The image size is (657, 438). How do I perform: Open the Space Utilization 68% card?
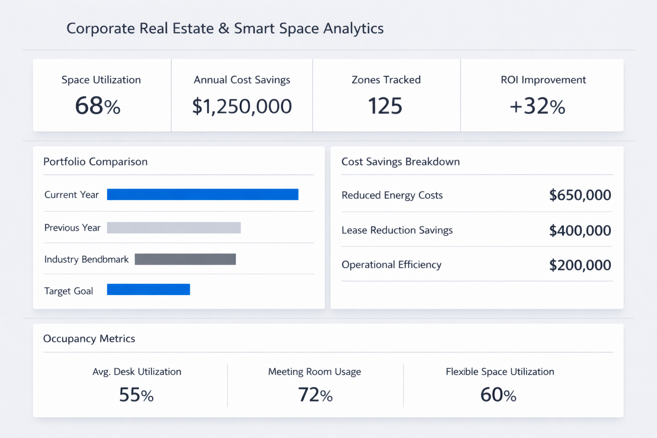click(x=101, y=95)
